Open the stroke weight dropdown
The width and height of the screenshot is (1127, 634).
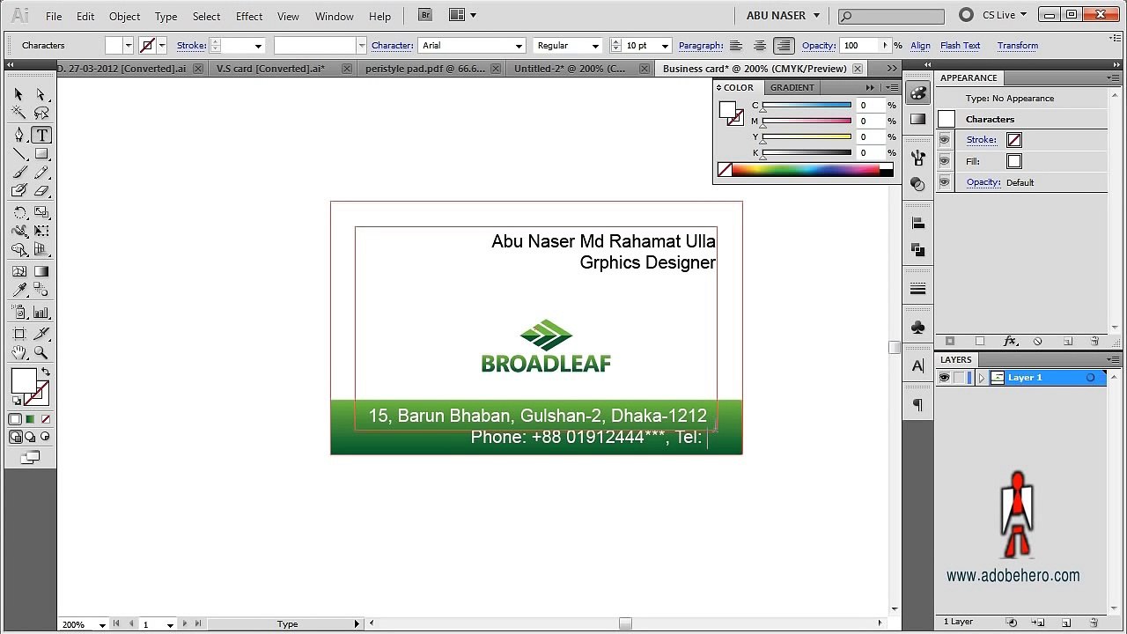click(x=258, y=46)
